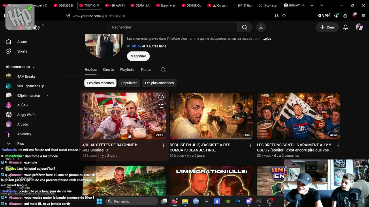369x207 pixels.
Task: Bookmark this page with the star icon
Action: pyautogui.click(x=284, y=16)
